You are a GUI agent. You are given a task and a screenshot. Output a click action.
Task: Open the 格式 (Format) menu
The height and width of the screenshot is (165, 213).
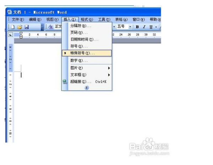pyautogui.click(x=87, y=20)
